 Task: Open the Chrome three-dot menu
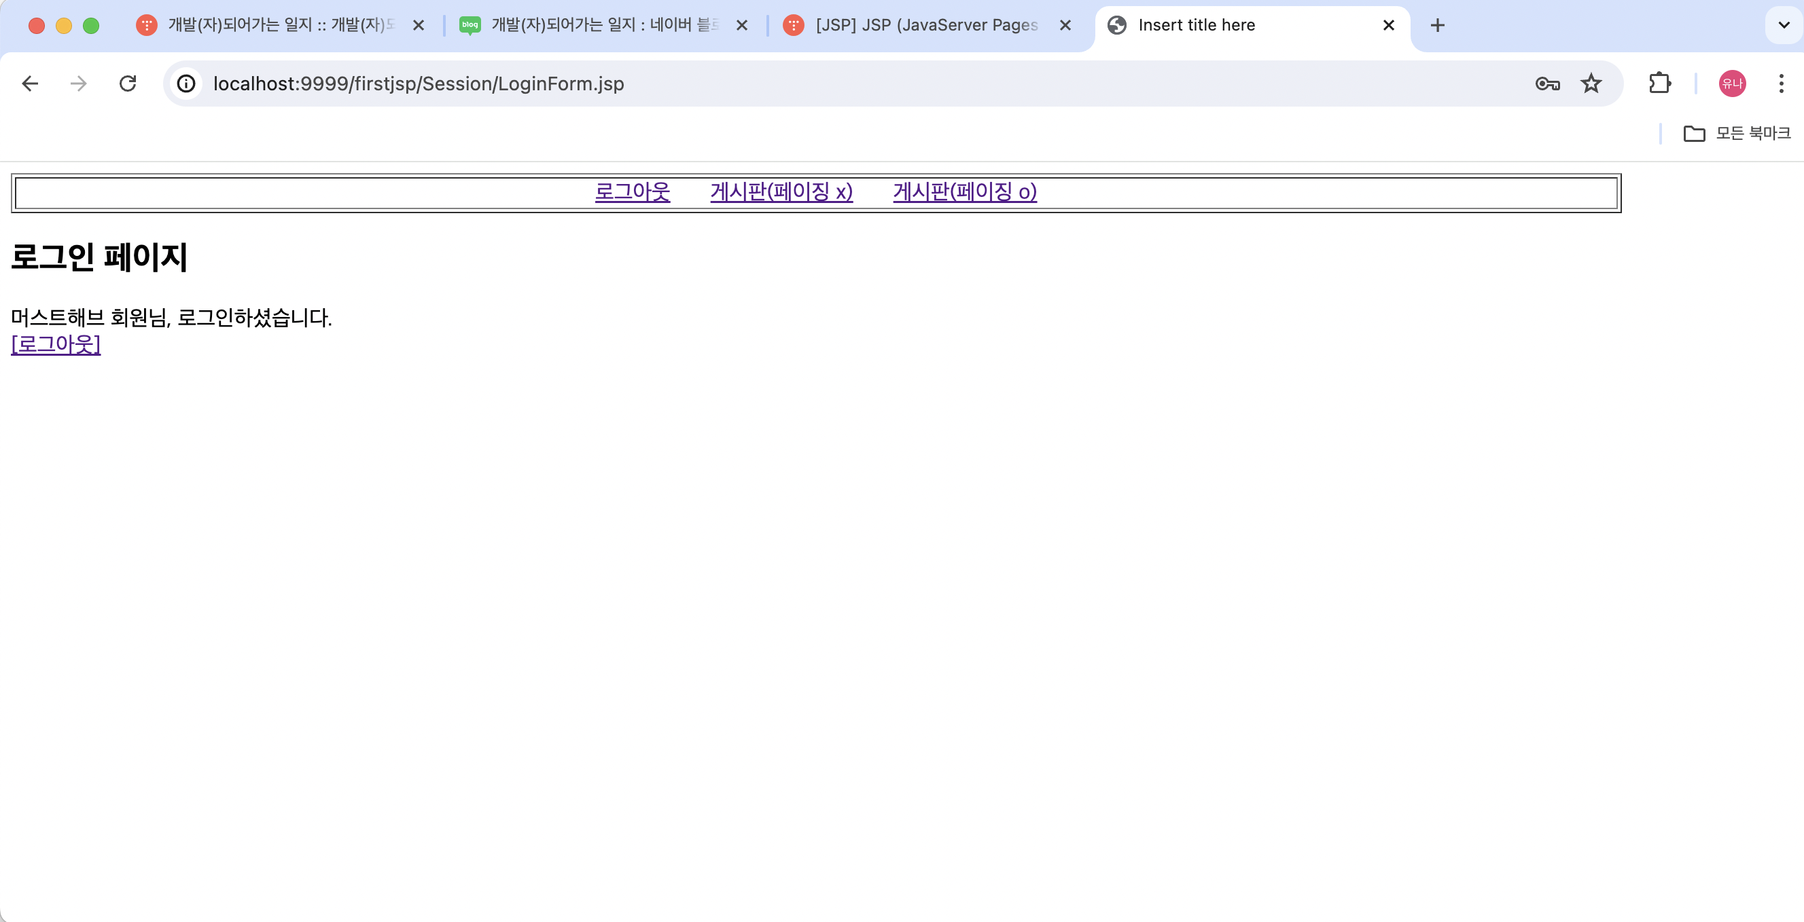click(1781, 84)
